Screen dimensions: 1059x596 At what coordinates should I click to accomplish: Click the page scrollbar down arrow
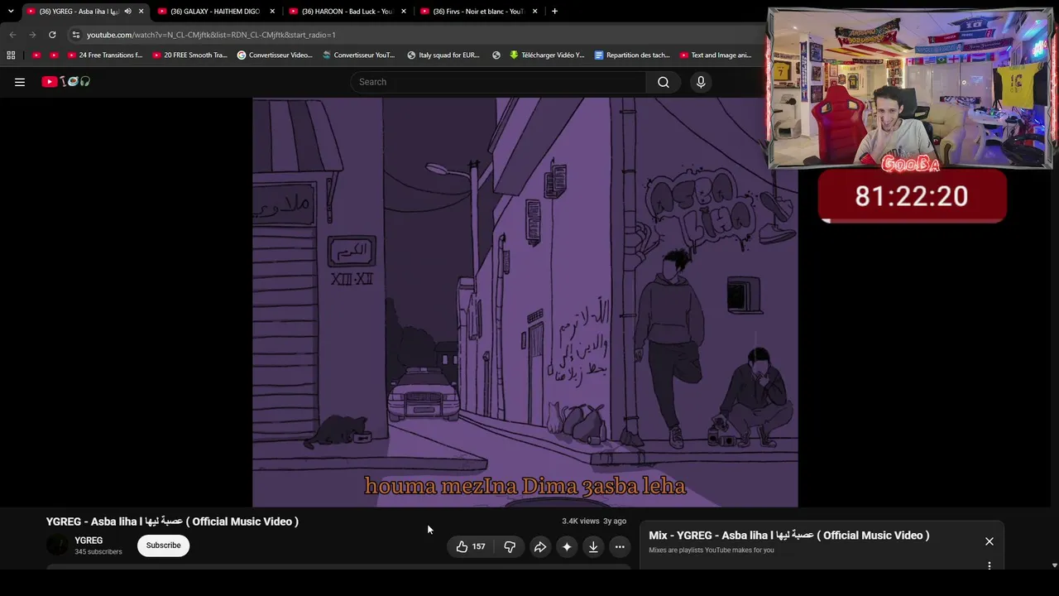click(1054, 565)
